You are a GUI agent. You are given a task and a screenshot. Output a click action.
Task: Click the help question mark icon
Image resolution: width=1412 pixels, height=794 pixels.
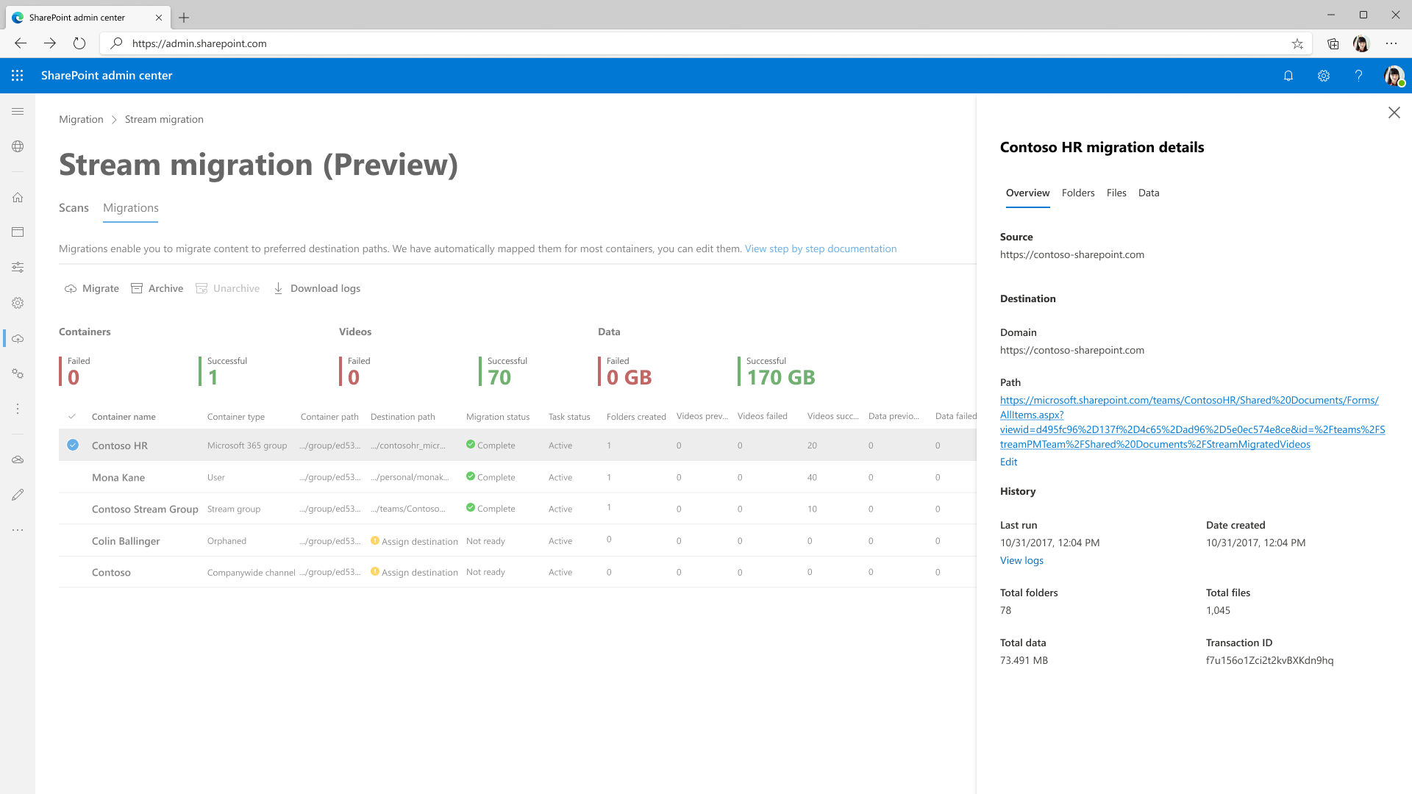[x=1358, y=75]
